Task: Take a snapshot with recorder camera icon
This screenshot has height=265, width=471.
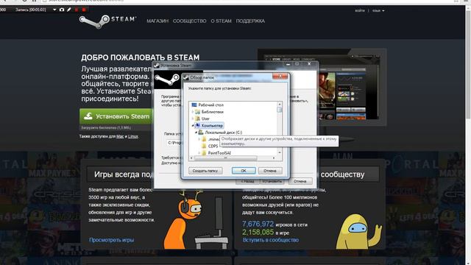Action: click(x=62, y=10)
